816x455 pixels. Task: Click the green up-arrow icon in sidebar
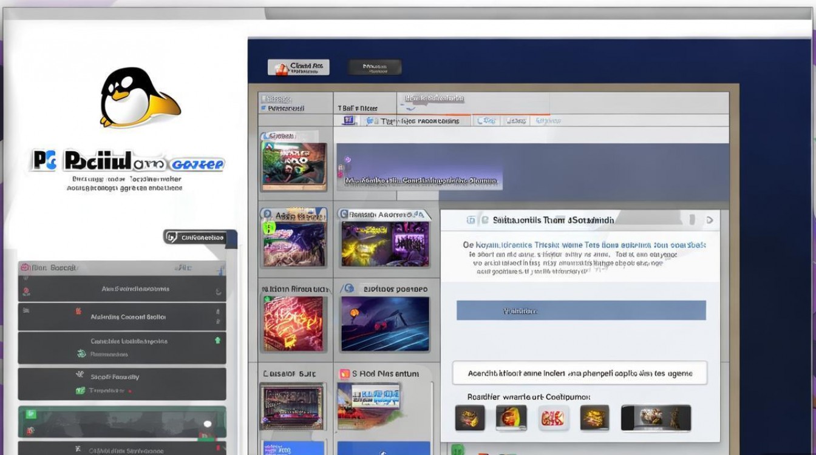click(x=217, y=341)
